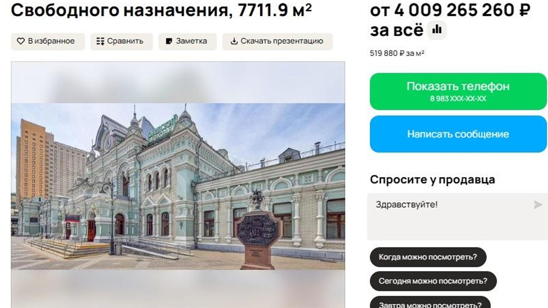Click the Написать сообщение button
This screenshot has height=308, width=548.
point(458,134)
